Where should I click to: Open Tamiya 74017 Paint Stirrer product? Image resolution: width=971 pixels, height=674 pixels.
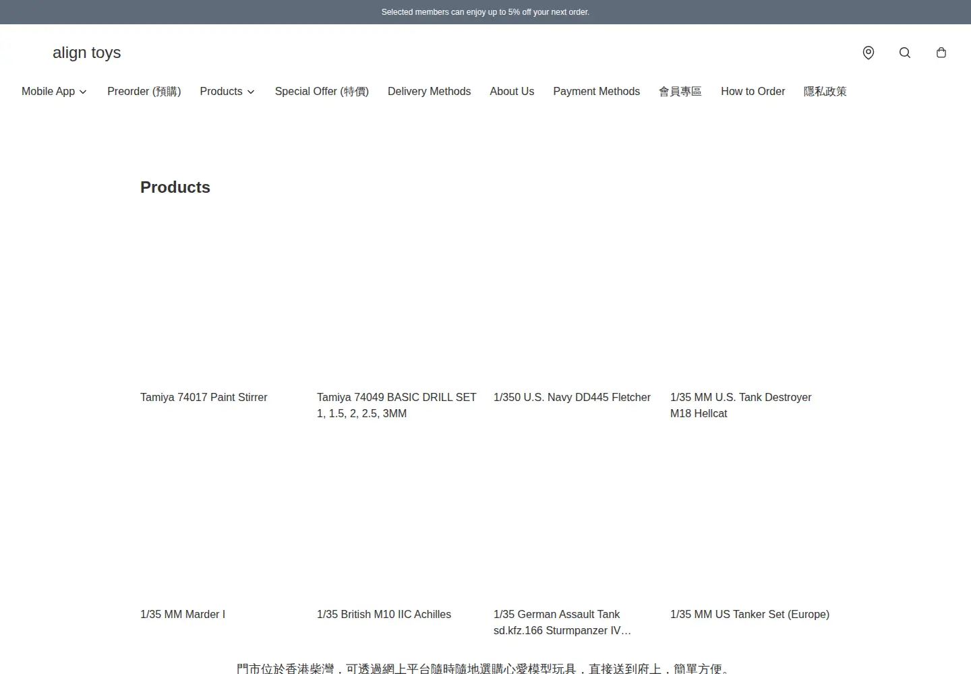click(204, 398)
